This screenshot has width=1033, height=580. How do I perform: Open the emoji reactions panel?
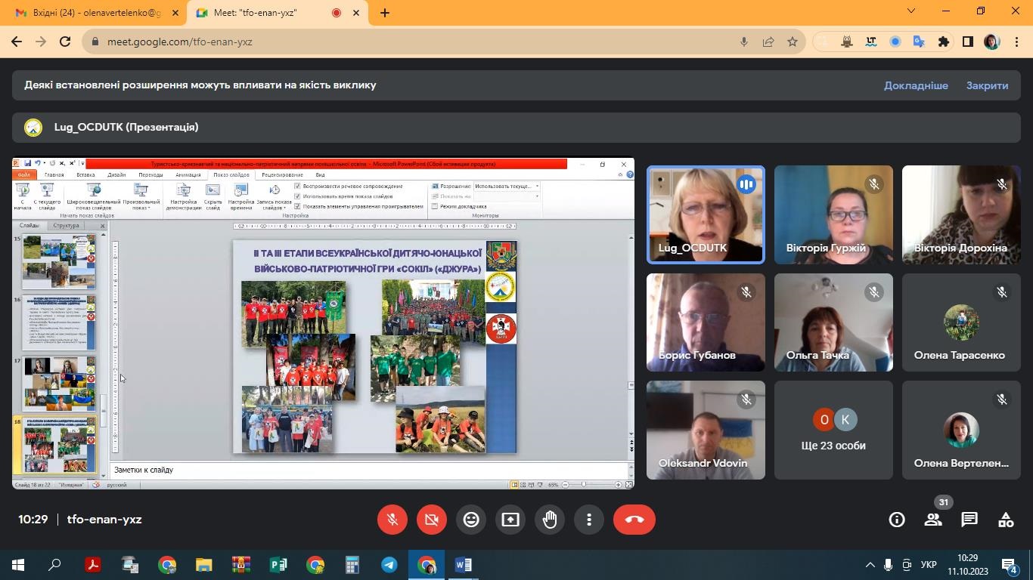(471, 520)
